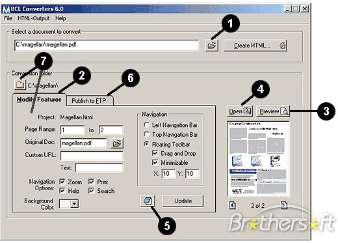338x243 pixels.
Task: Browse for Original Doc file icon
Action: [117, 143]
